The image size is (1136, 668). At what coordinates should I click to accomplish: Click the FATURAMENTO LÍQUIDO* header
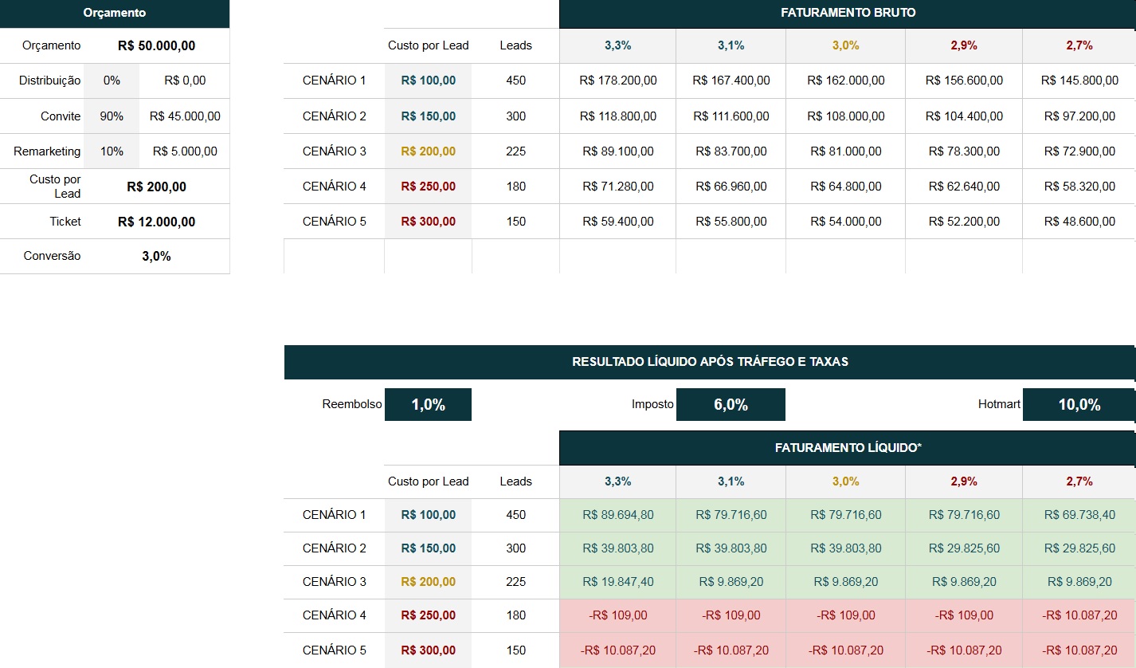(848, 448)
